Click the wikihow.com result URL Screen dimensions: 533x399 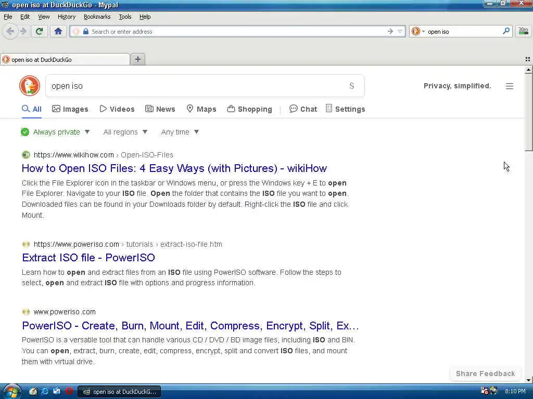(x=104, y=155)
